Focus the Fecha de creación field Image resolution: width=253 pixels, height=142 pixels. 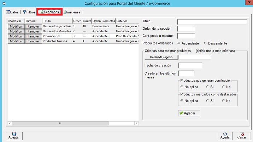pos(190,65)
